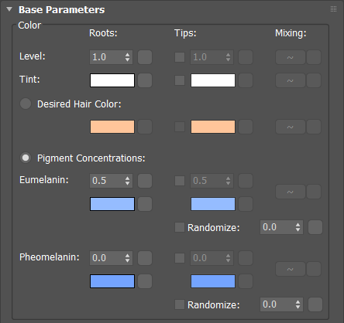344x323 pixels.
Task: Click the map button beside Roots Tint swatch
Action: [x=145, y=80]
